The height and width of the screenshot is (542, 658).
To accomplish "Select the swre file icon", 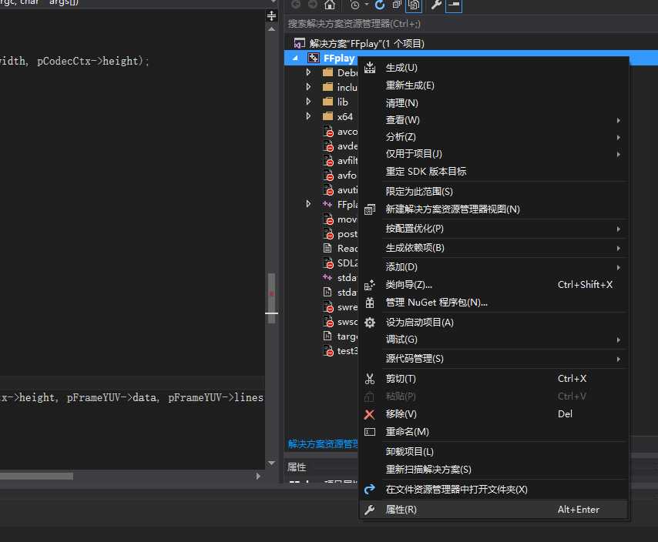I will point(327,307).
